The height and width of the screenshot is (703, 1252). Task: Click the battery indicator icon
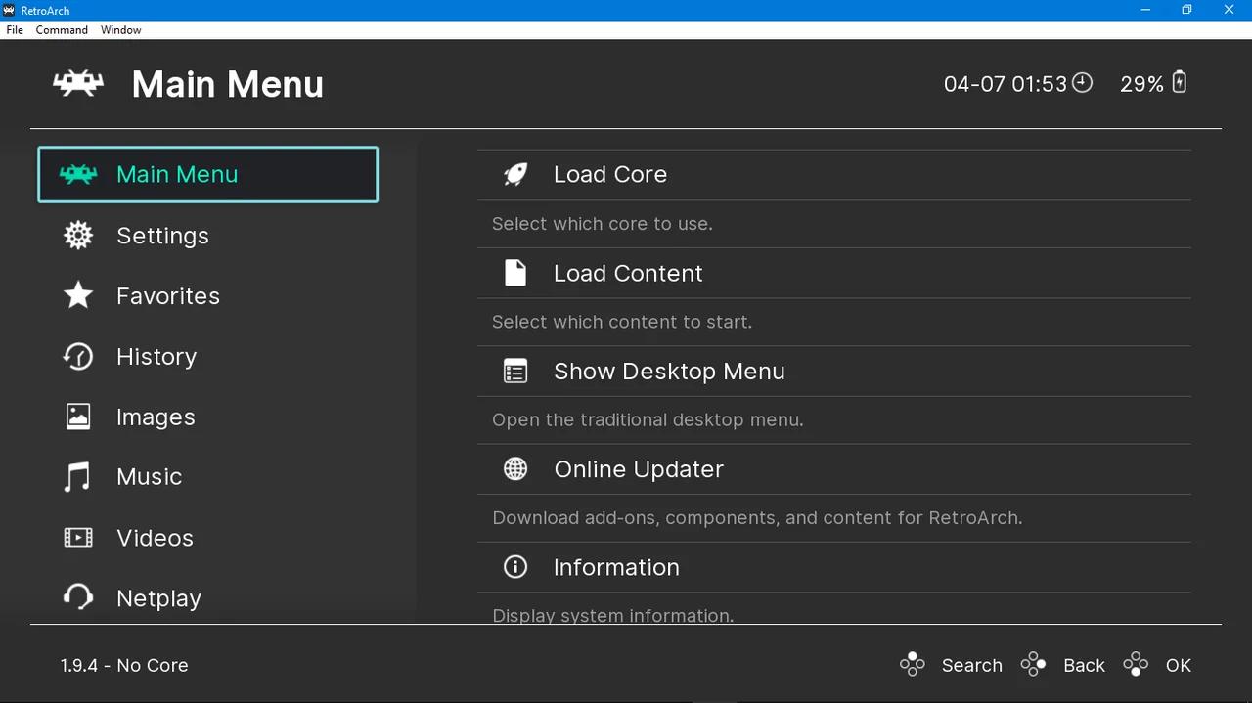(1180, 83)
